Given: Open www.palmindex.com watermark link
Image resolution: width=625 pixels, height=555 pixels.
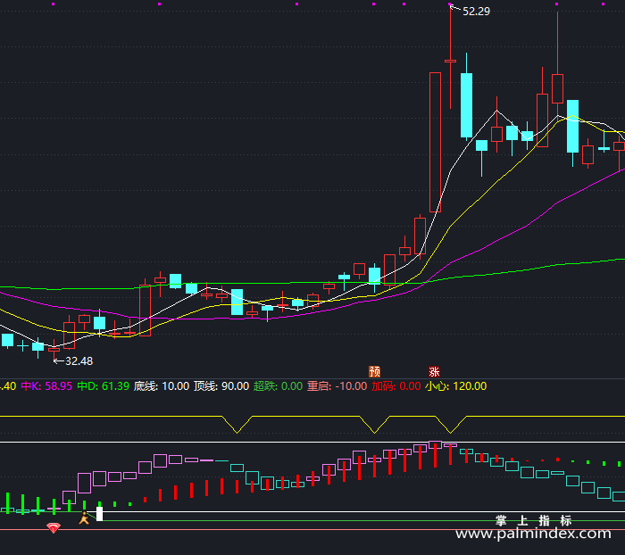Looking at the screenshot, I should coord(533,533).
